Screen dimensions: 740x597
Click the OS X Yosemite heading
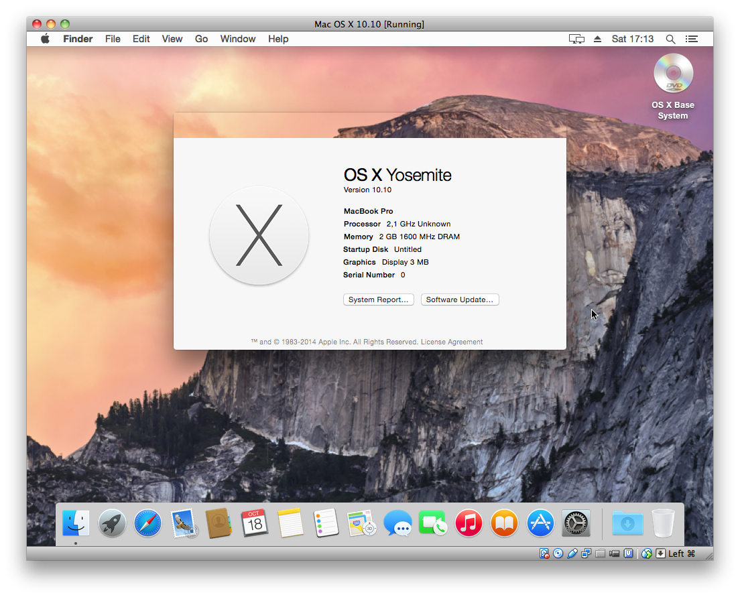point(397,175)
